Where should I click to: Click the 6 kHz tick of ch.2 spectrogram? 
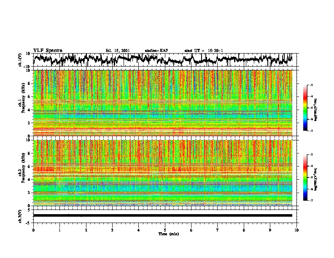[x=30, y=167]
